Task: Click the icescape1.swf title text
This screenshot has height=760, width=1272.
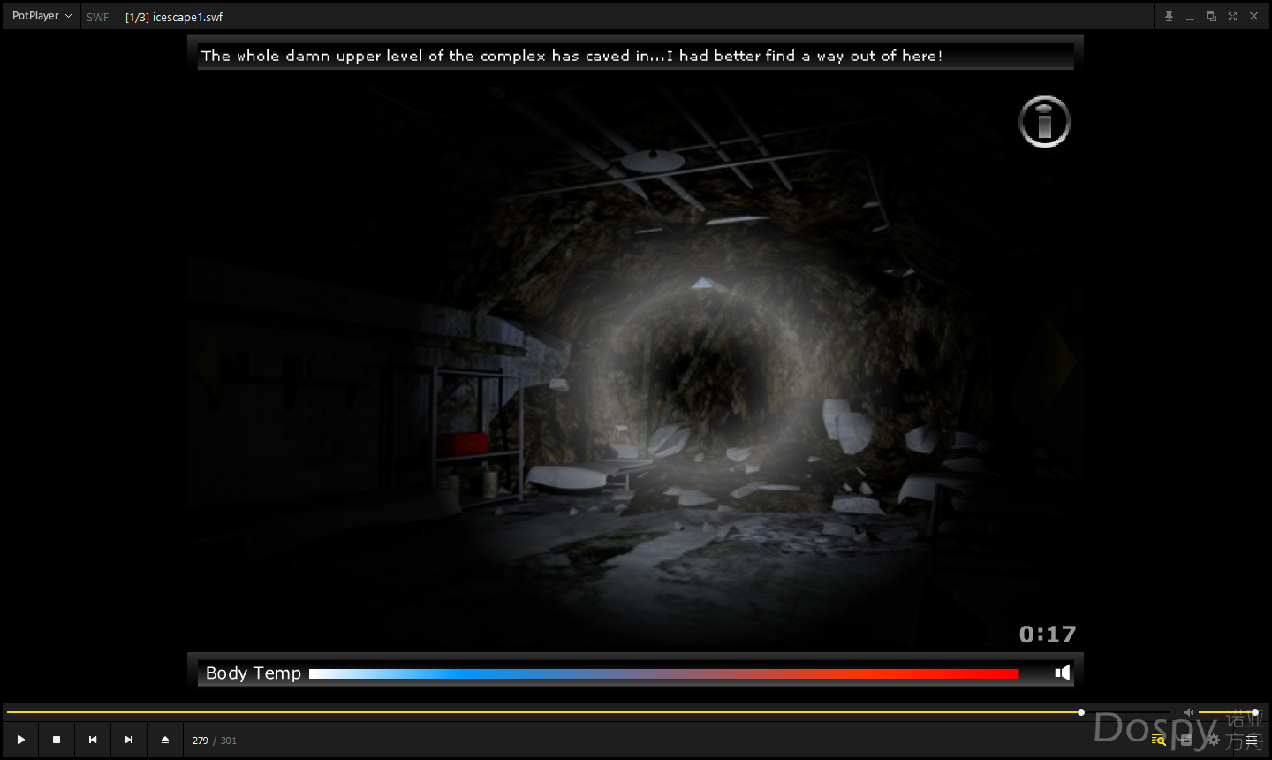Action: click(174, 17)
